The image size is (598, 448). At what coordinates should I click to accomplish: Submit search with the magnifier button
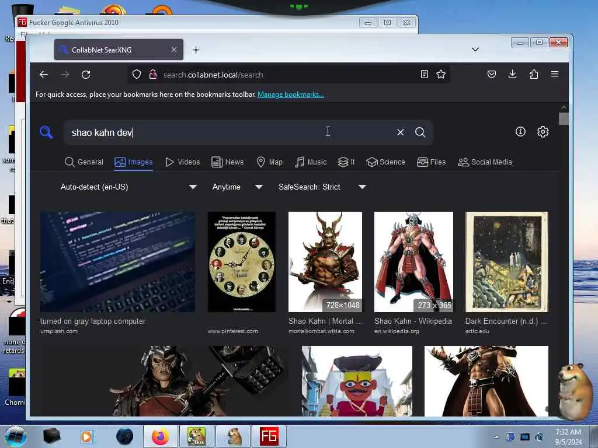[x=420, y=132]
